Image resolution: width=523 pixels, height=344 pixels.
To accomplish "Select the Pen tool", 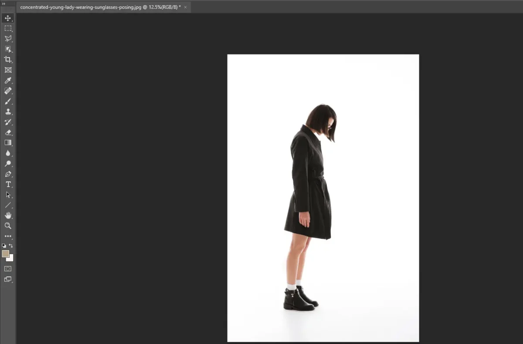I will click(8, 174).
